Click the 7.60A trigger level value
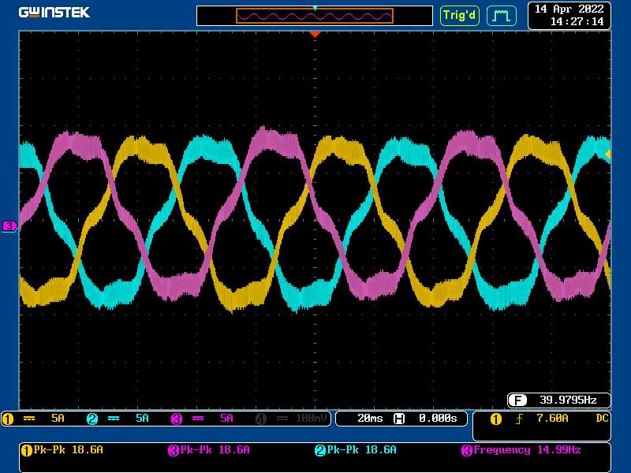631x473 pixels. click(x=552, y=419)
